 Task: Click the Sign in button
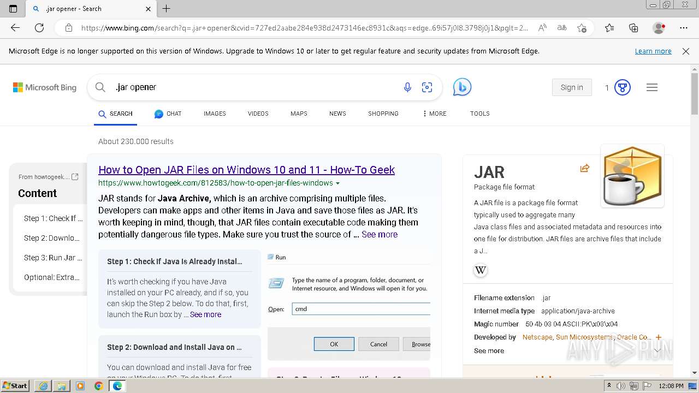coord(572,87)
